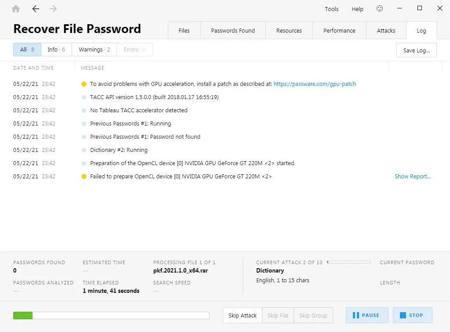This screenshot has height=332, width=450.
Task: Open the Save Log dialog
Action: pos(416,50)
